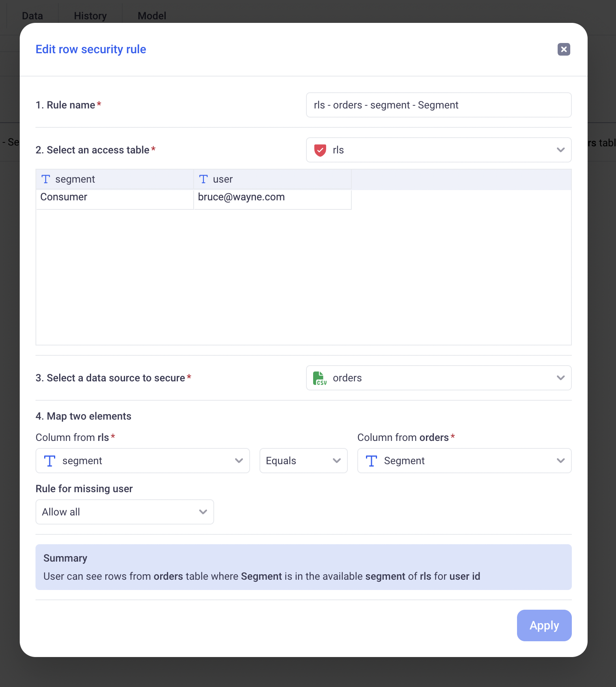The height and width of the screenshot is (687, 616).
Task: Click the 4. Map two elements label
Action: pyautogui.click(x=83, y=416)
